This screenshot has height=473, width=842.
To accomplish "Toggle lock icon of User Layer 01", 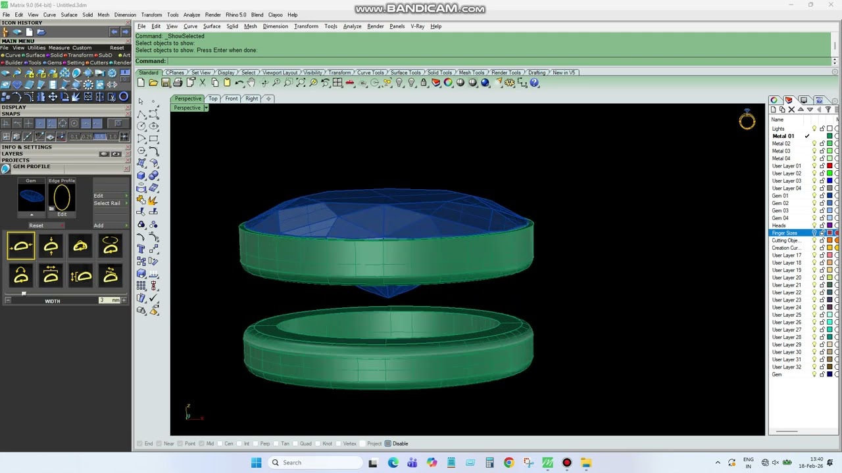I will [822, 166].
